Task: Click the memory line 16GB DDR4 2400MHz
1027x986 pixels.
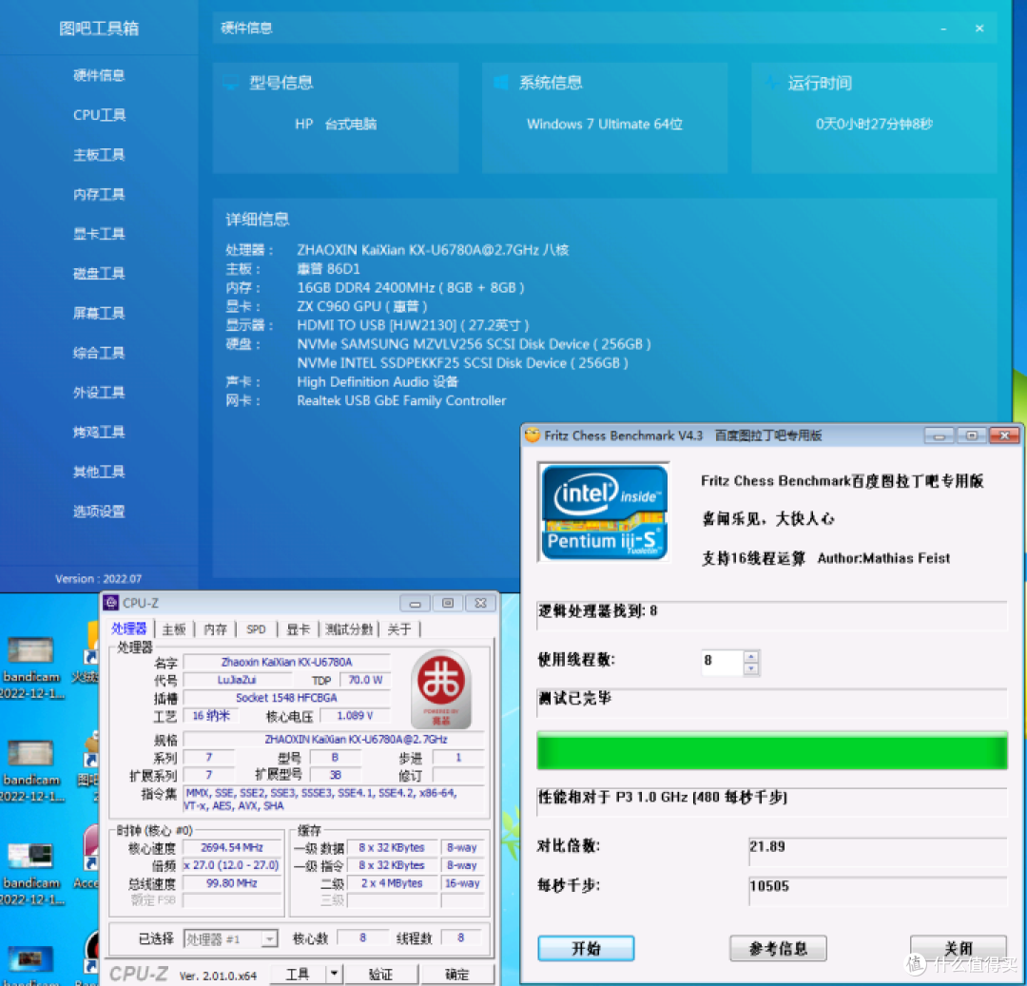Action: coord(410,287)
